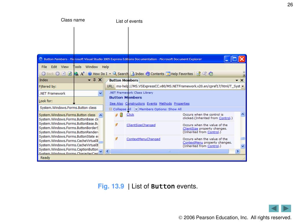Open the ContextMenu property link

point(193,143)
